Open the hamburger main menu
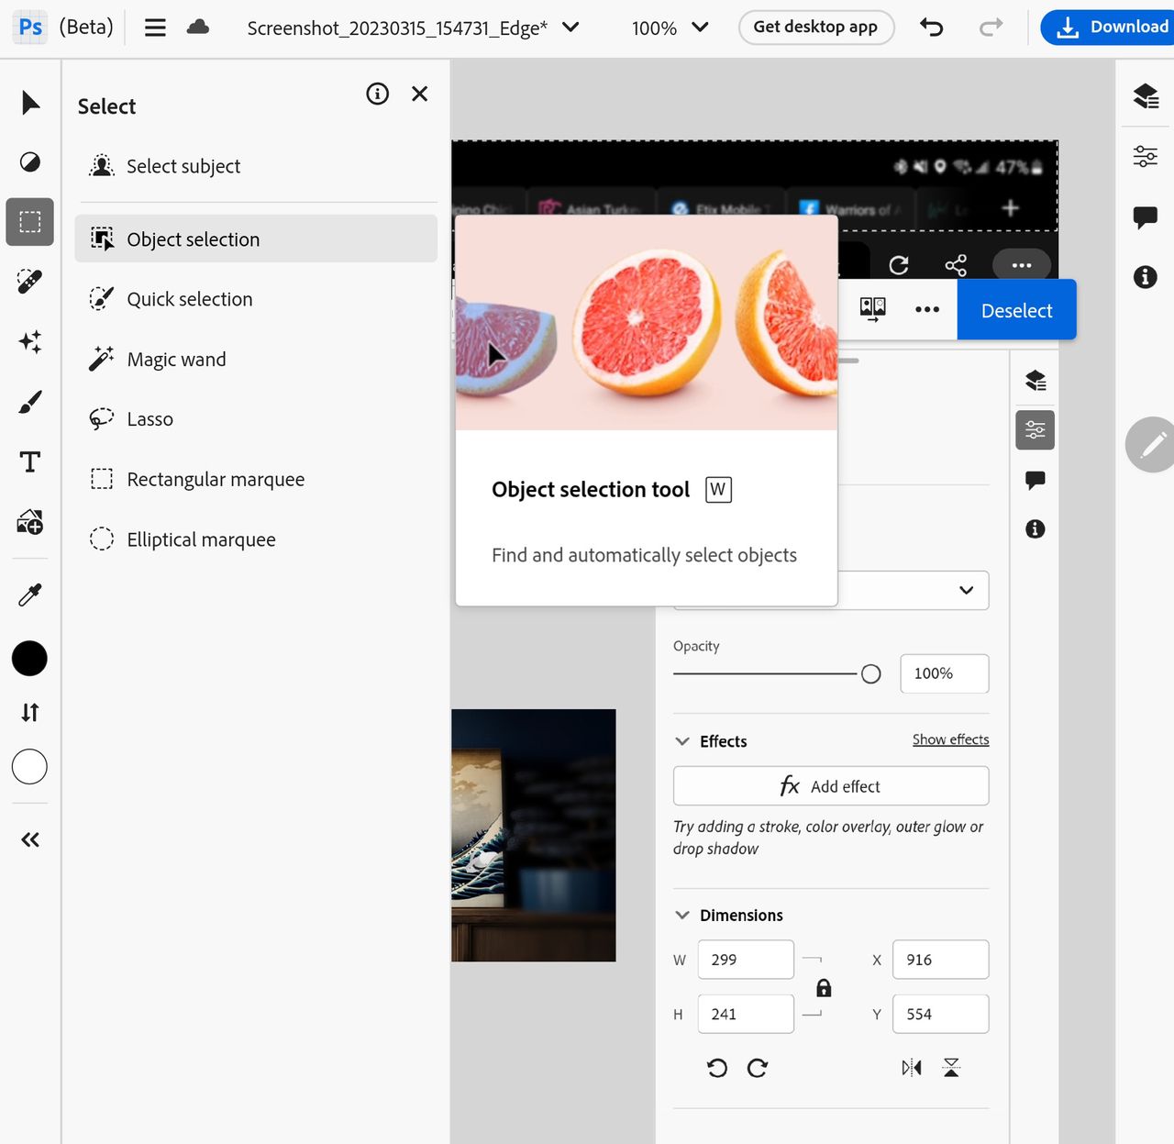The width and height of the screenshot is (1174, 1144). coord(156,28)
